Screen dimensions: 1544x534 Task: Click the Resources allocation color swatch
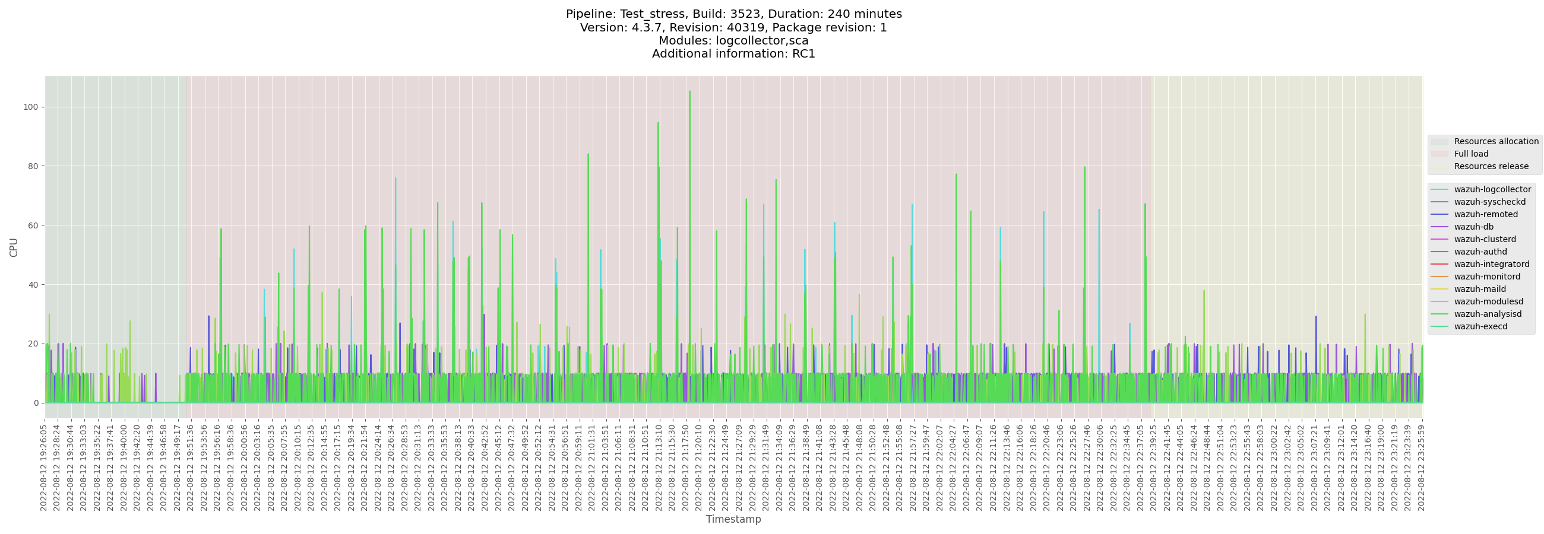[x=1439, y=142]
